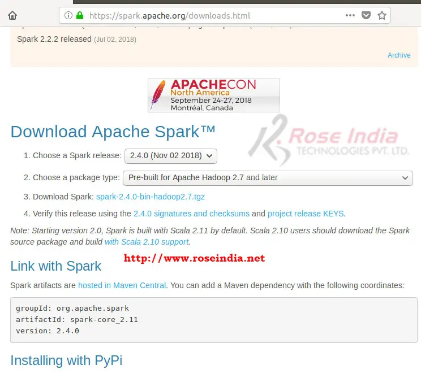Screen dimensions: 421x374
Task: Click artifactId: spark-core_2.11 line
Action: point(77,320)
